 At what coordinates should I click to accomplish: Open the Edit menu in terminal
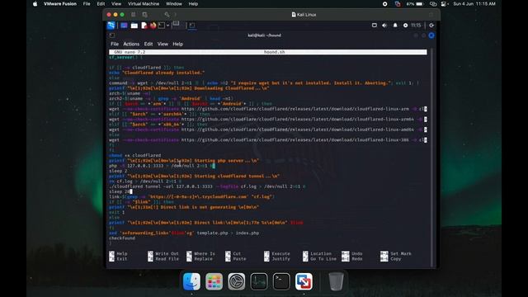point(148,44)
